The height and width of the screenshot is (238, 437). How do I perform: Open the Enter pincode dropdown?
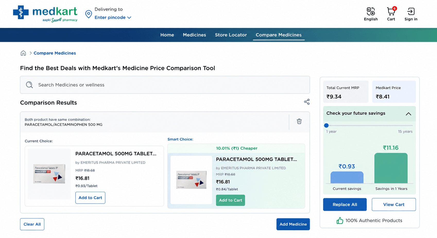113,17
